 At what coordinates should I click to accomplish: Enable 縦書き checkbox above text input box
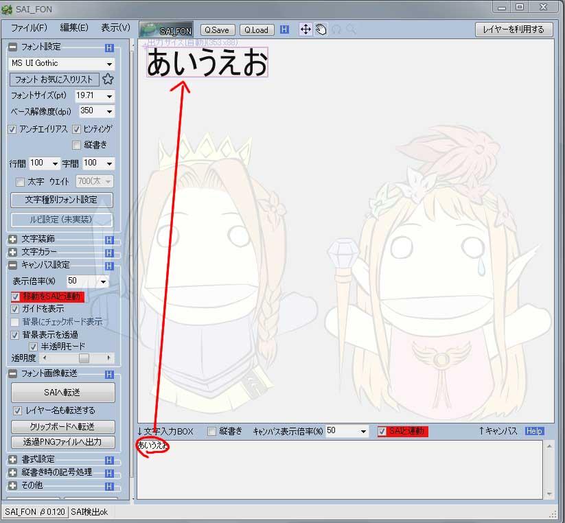click(x=212, y=431)
